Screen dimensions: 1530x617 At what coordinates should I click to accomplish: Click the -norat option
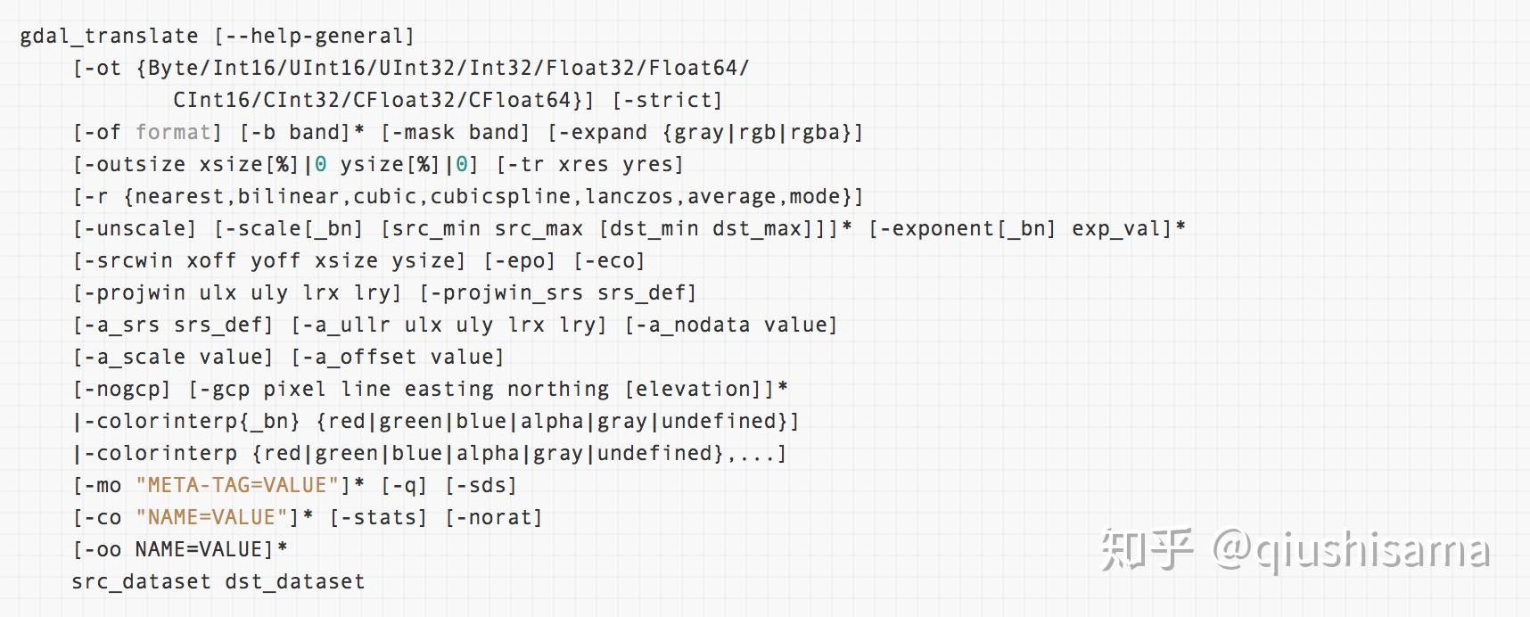[493, 517]
